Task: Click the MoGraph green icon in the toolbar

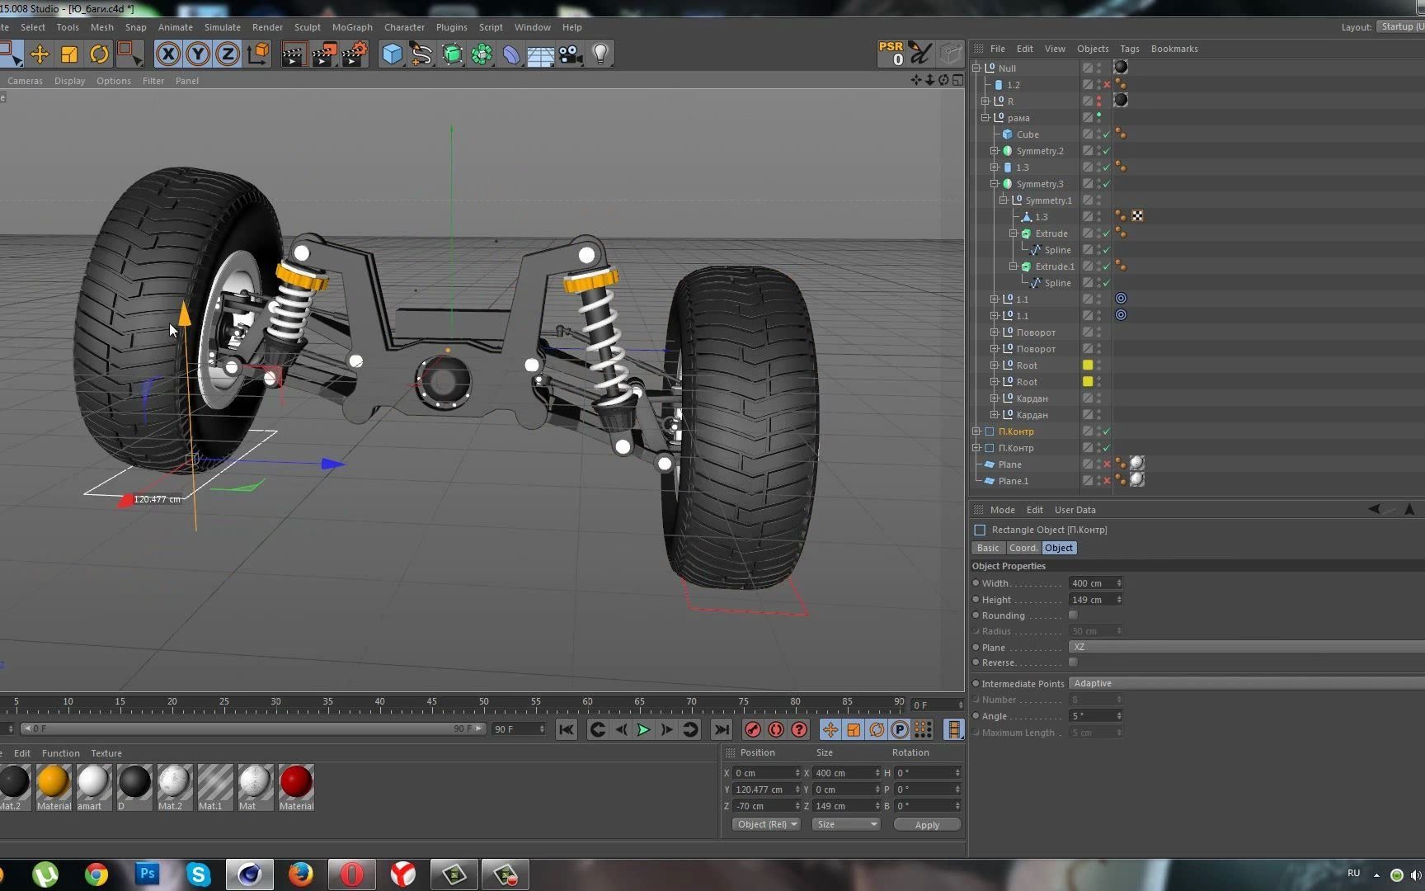Action: pyautogui.click(x=482, y=54)
